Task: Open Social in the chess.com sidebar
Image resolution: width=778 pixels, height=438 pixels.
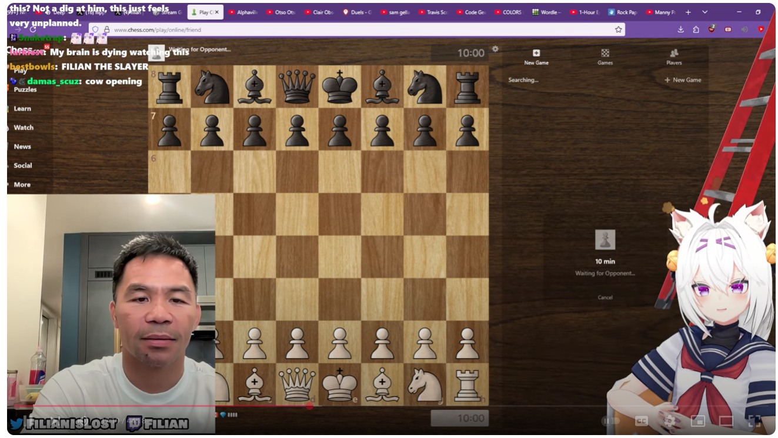Action: [23, 166]
